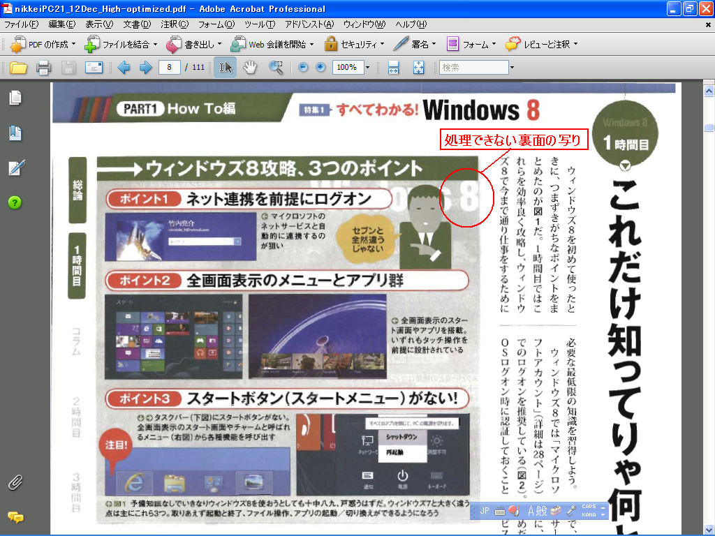The height and width of the screenshot is (536, 715).
Task: Expand the PDF の作成 dropdown
Action: [73, 44]
